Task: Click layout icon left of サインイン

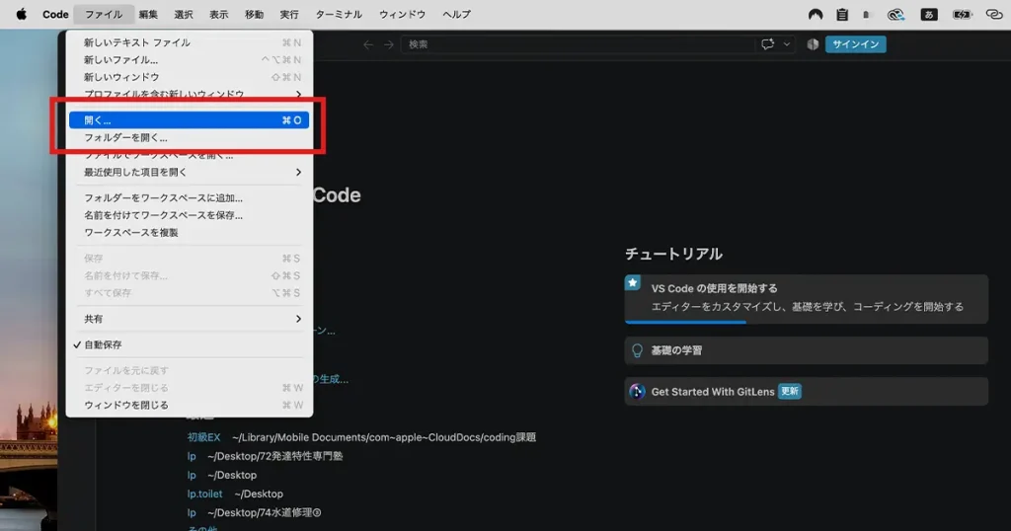Action: [x=813, y=44]
